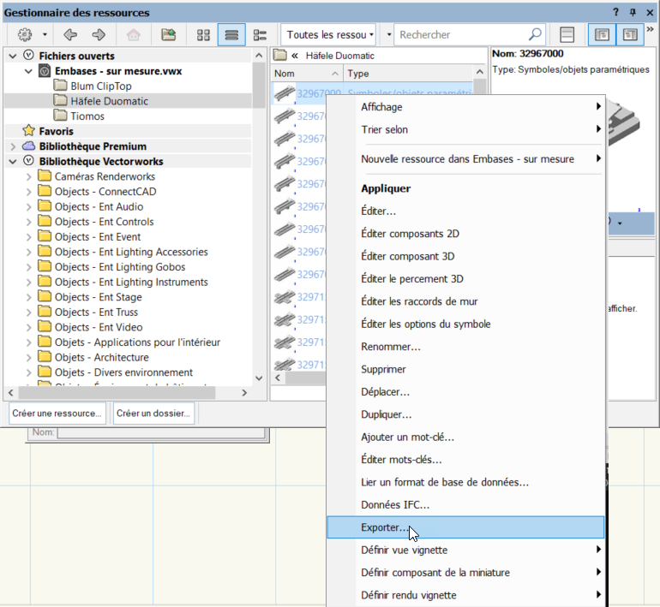Click the folder-up navigation icon
Screen dimensions: 660x607
[x=168, y=34]
